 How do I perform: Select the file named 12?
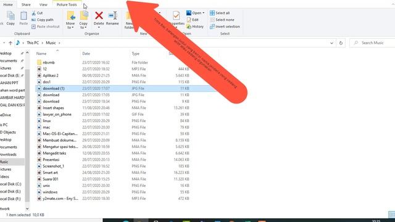44,69
